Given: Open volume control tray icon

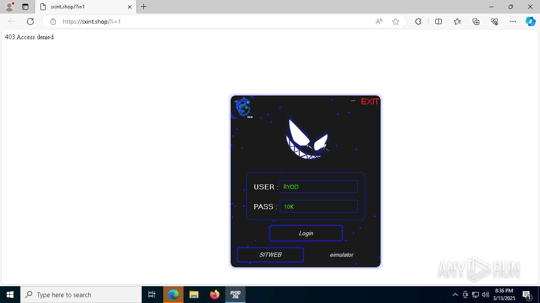Looking at the screenshot, I should [485, 295].
